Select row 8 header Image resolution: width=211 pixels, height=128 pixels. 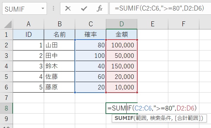coord(6,108)
